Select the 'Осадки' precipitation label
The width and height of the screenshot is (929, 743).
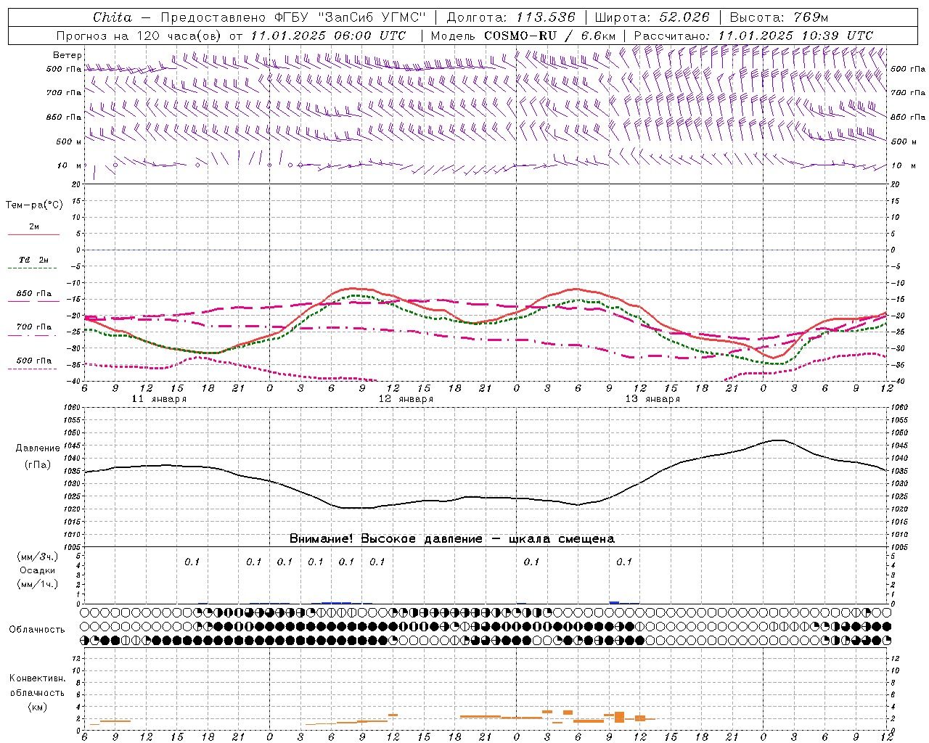pos(38,570)
